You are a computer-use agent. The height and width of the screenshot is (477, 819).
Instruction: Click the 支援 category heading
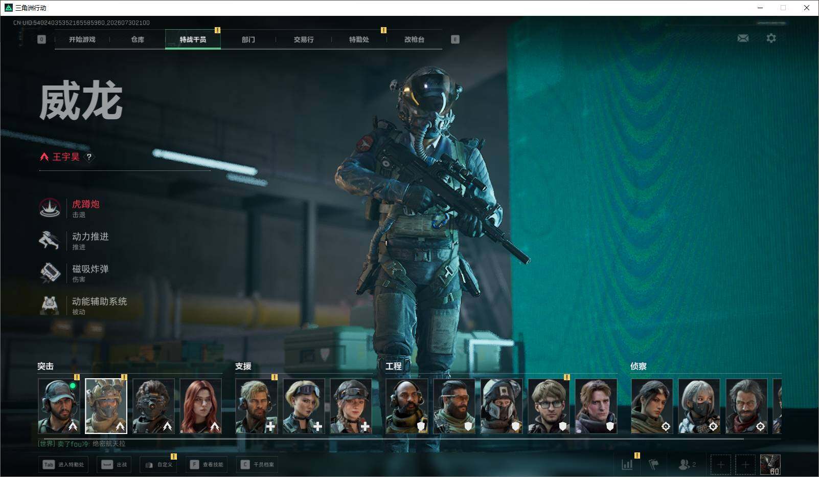click(243, 366)
